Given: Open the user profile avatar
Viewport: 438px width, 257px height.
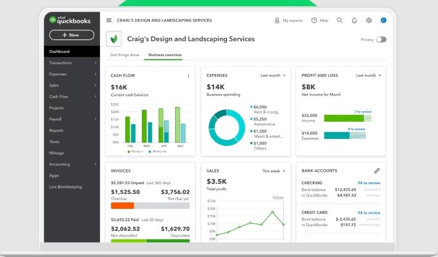Looking at the screenshot, I should [x=384, y=20].
